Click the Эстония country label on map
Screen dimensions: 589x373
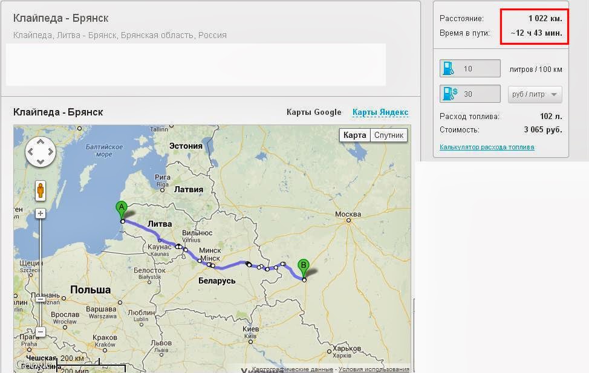[x=186, y=146]
